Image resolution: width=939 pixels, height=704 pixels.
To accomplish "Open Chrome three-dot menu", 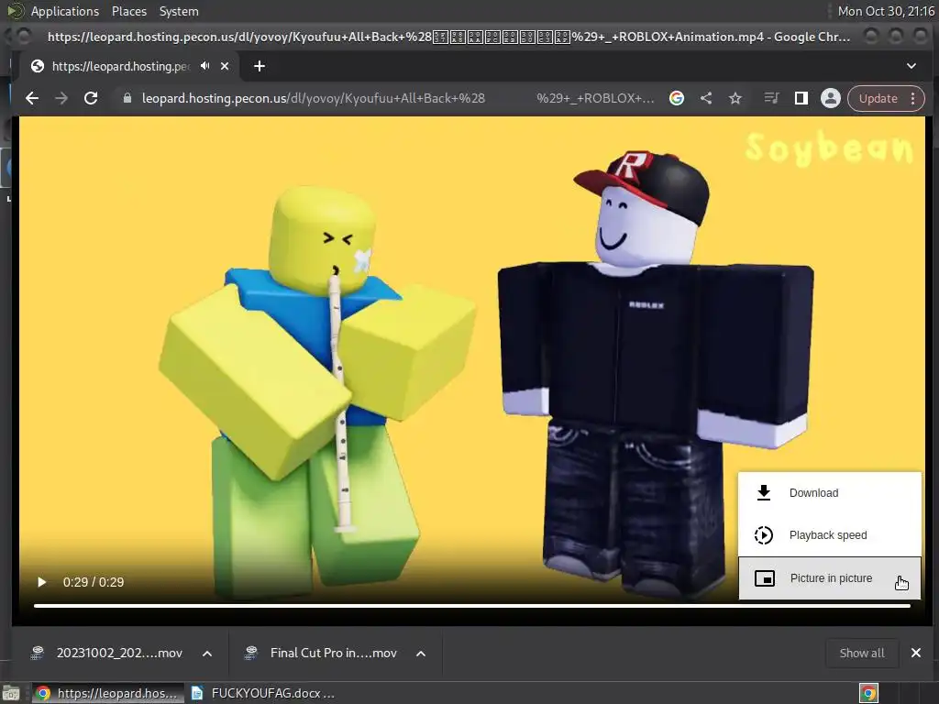I will point(913,98).
